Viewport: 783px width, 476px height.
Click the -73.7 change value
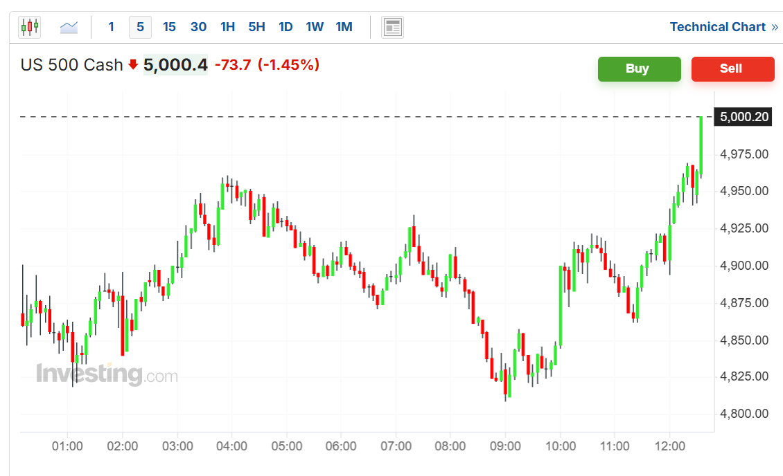(233, 65)
